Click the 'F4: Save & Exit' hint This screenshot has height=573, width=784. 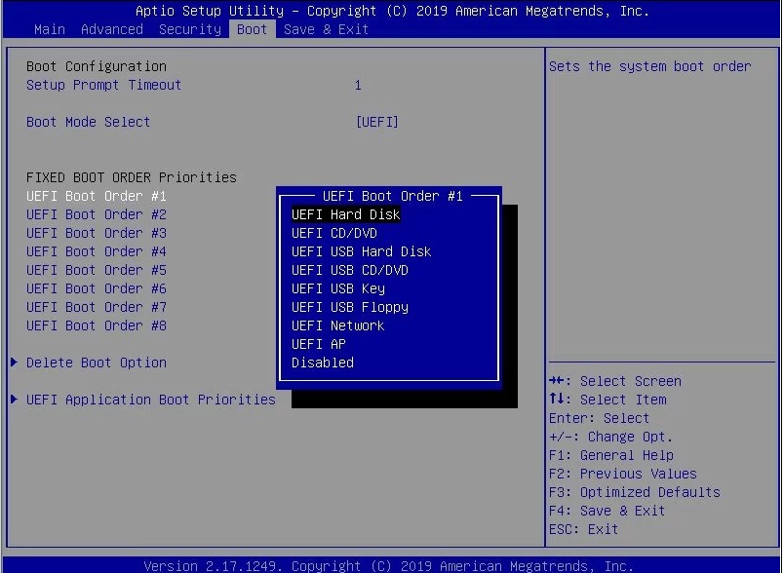(607, 511)
